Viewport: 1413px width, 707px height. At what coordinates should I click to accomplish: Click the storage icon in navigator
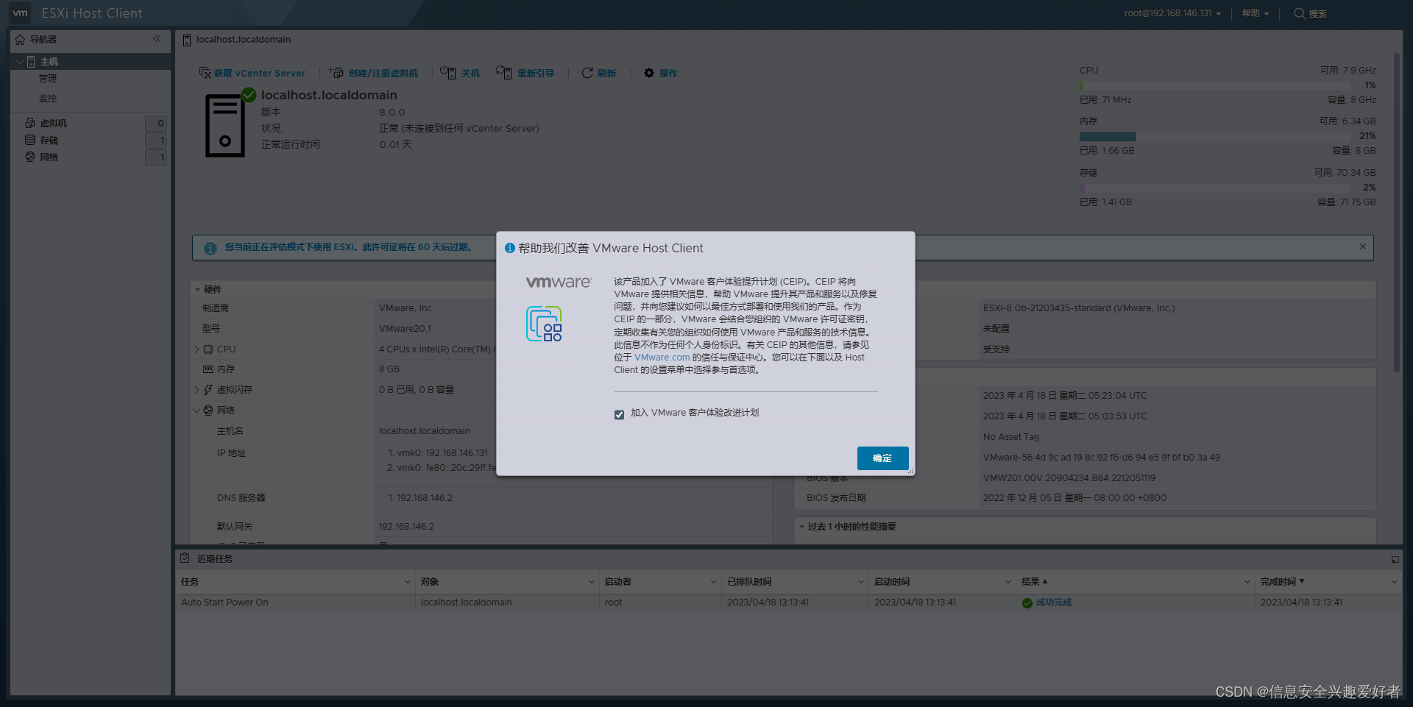[30, 140]
